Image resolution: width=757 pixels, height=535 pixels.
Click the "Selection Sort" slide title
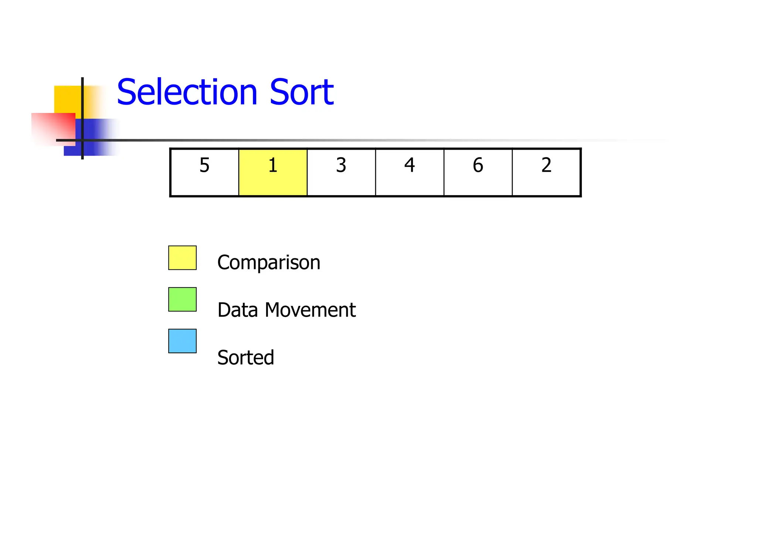[225, 92]
